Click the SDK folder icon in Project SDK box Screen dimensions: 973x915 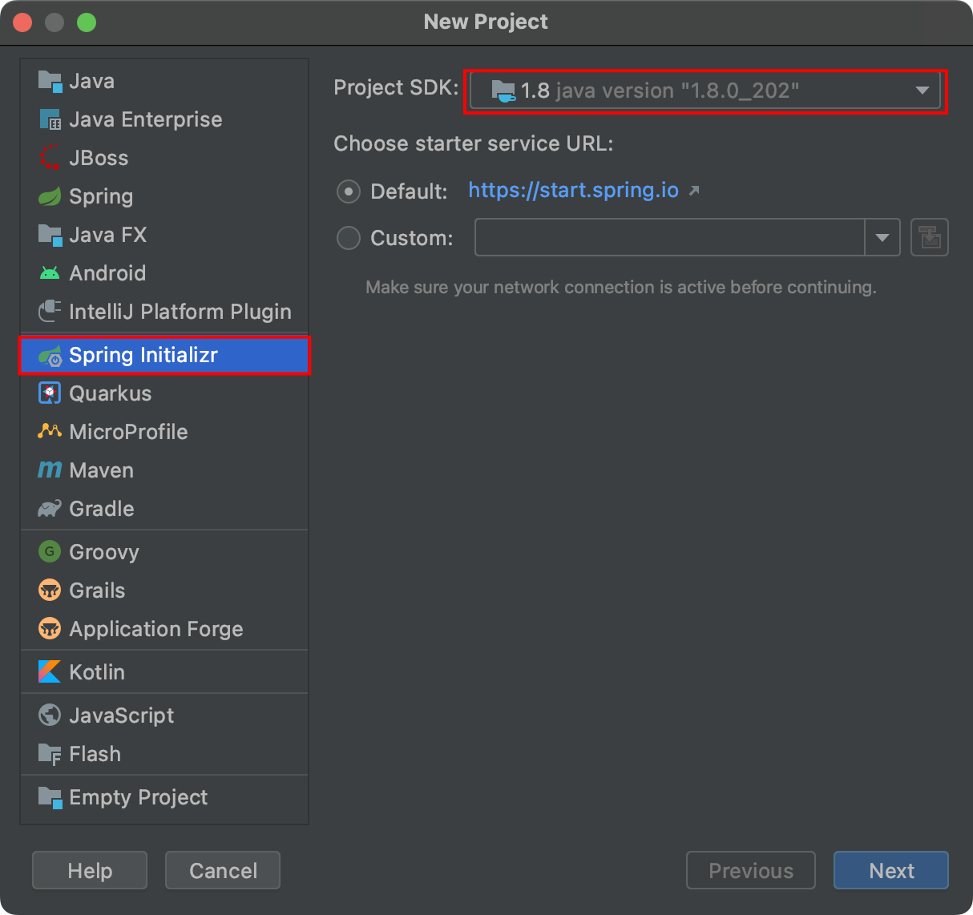coord(503,91)
